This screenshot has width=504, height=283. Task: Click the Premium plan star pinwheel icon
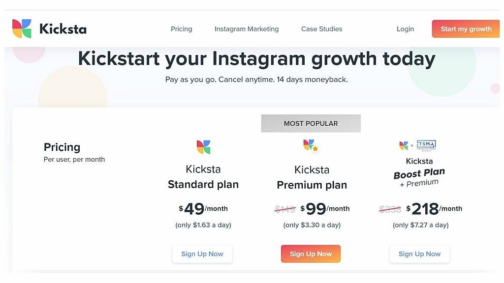[x=311, y=145]
